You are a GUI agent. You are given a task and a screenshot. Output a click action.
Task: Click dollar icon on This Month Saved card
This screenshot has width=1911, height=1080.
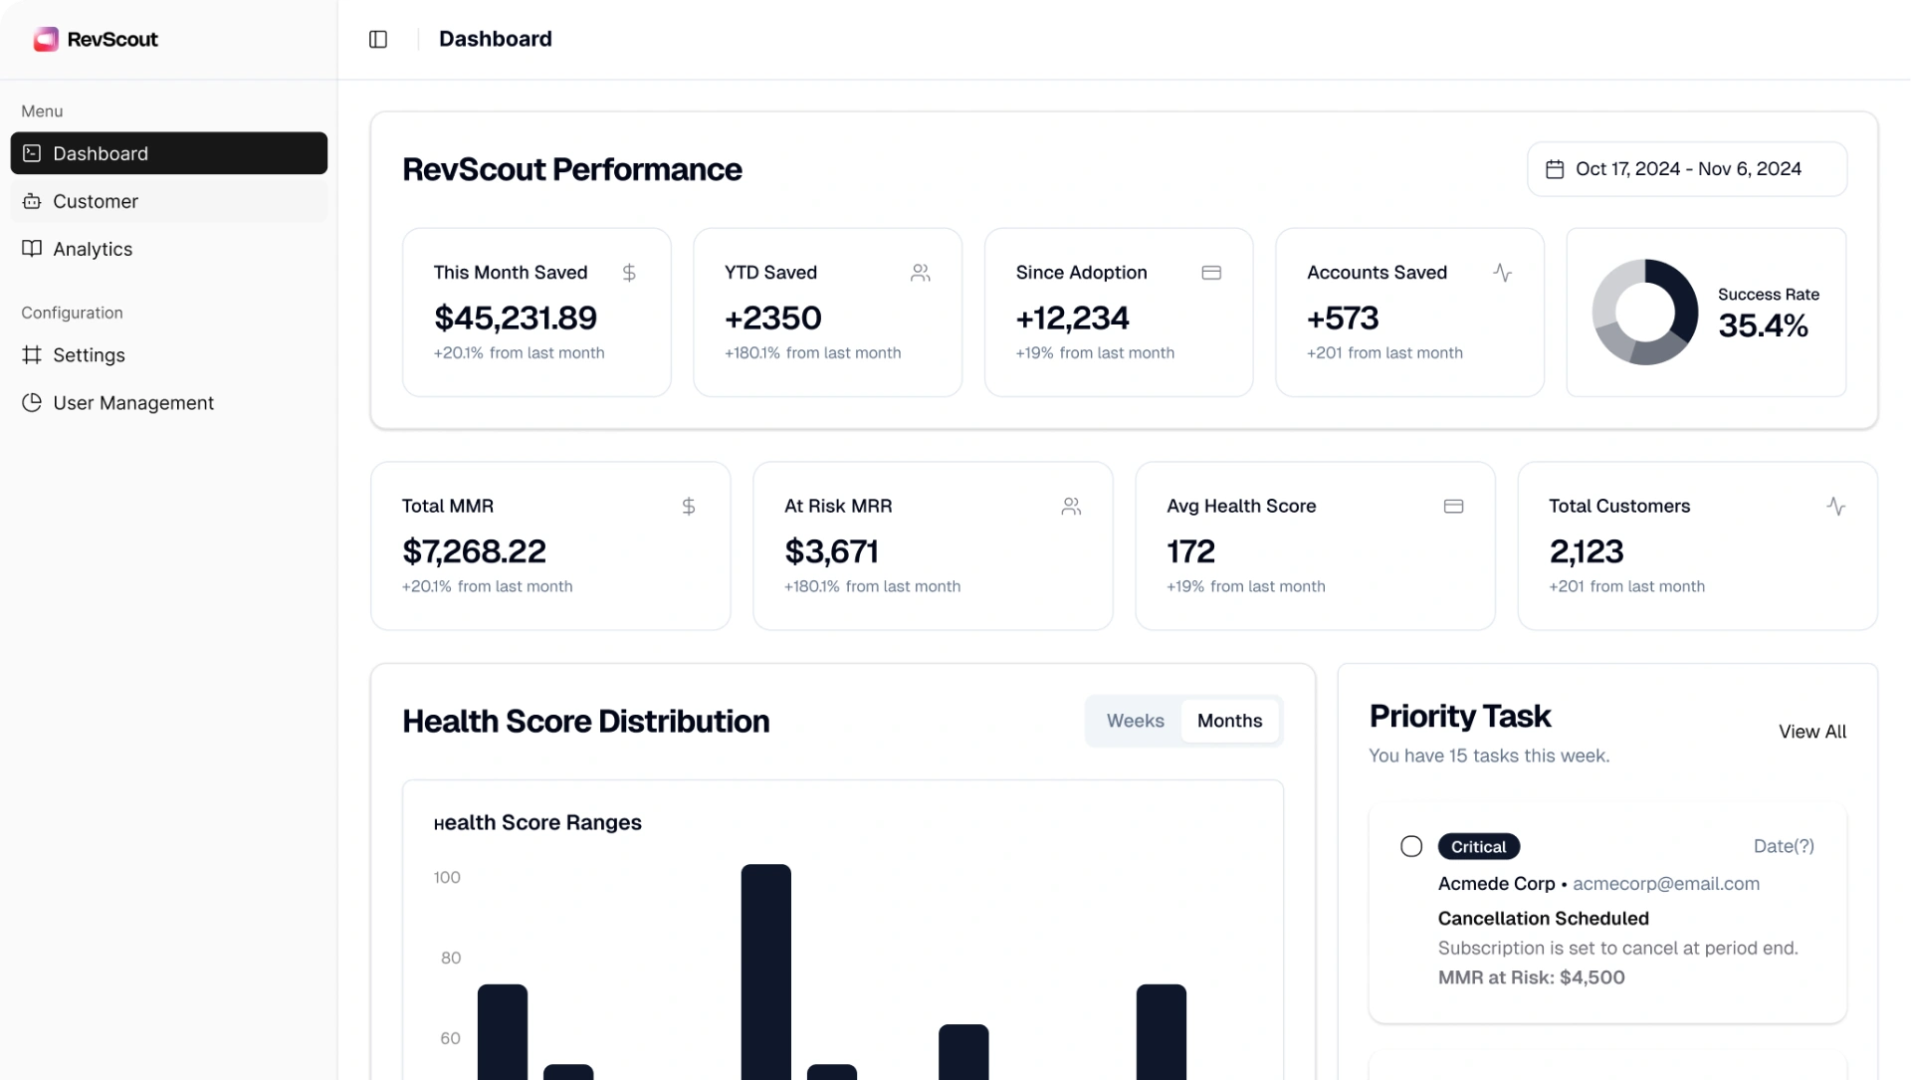tap(629, 273)
